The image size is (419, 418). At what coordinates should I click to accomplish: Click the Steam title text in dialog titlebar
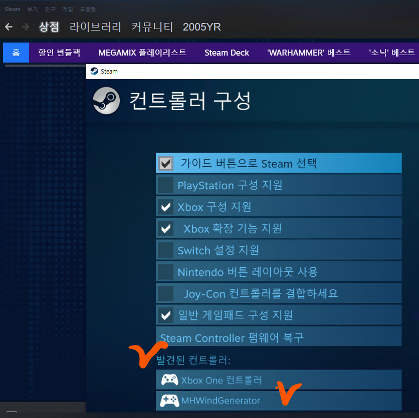tap(109, 71)
